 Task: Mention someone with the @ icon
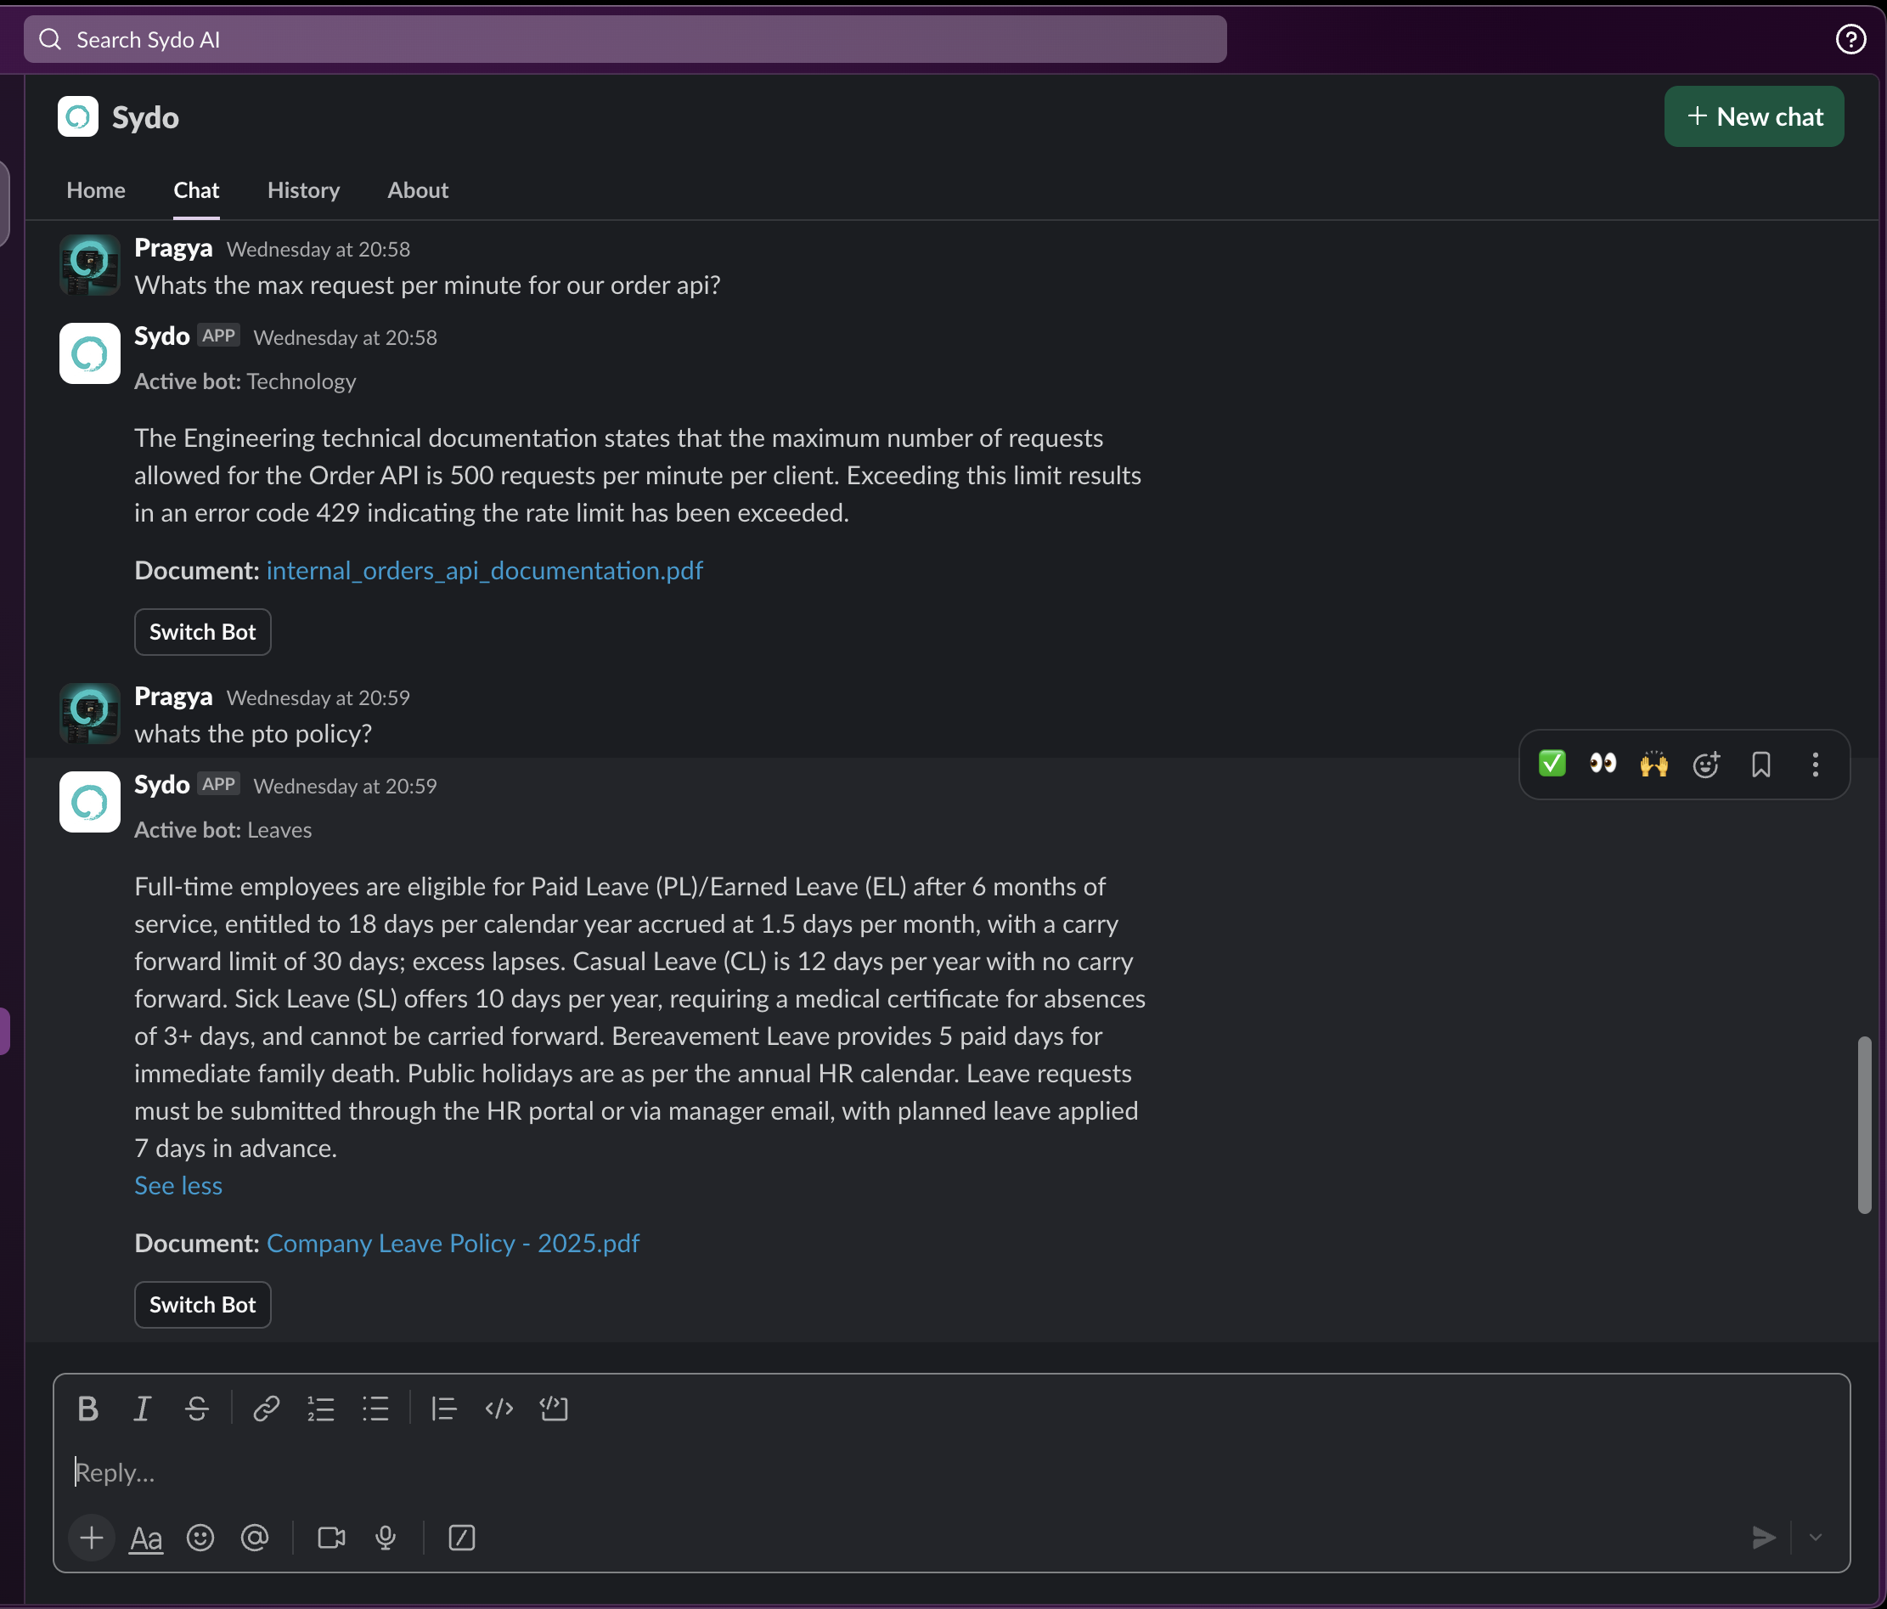[x=255, y=1538]
